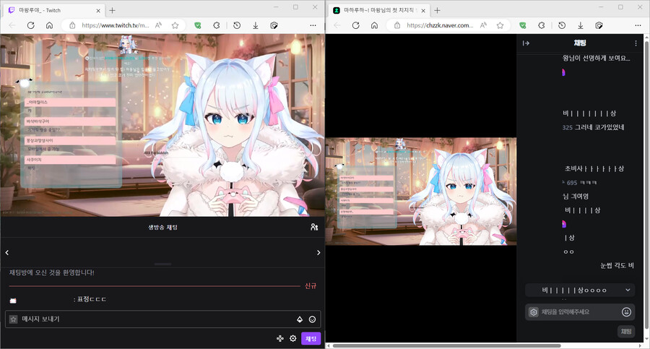Open Chzzk emoji picker smiley

click(626, 311)
